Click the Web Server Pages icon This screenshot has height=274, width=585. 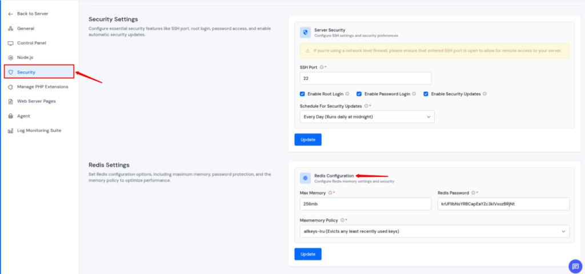[x=11, y=102]
